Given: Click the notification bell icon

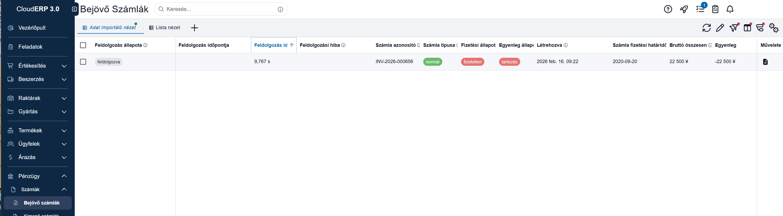Looking at the screenshot, I should (730, 9).
